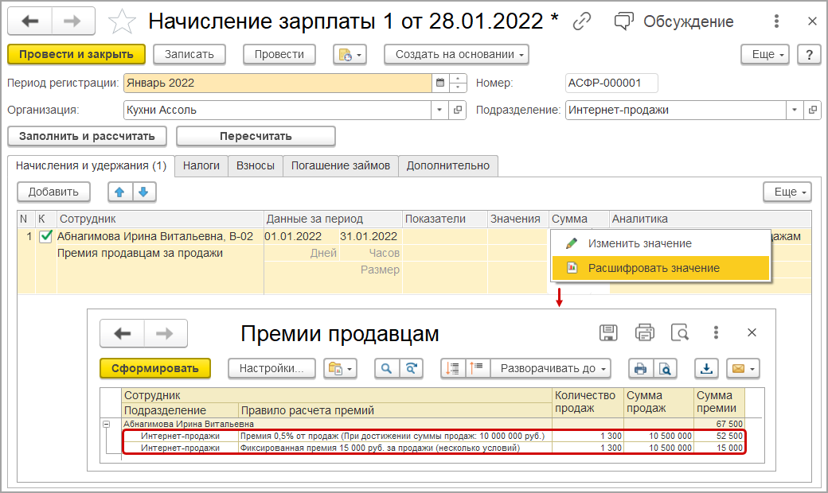This screenshot has width=828, height=493.
Task: Click the link chain icon in header
Action: pos(582,21)
